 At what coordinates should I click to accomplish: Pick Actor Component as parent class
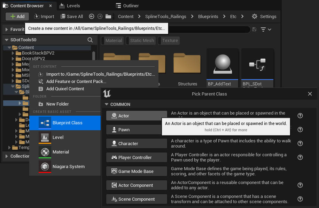[137, 185]
